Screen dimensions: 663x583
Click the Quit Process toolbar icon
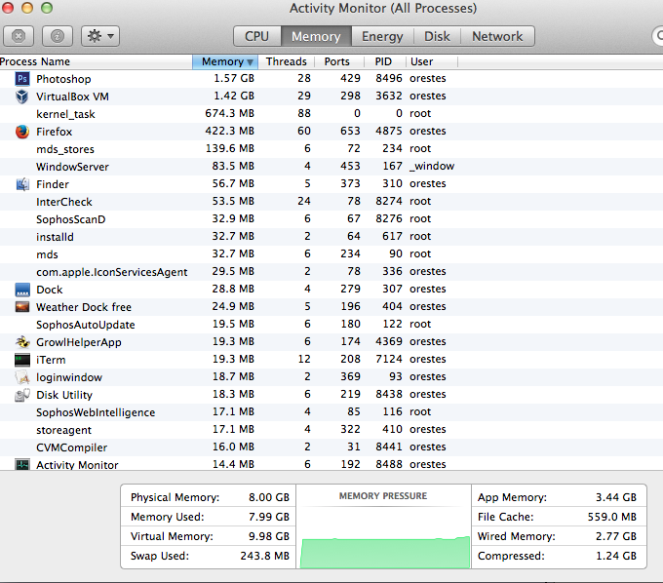tap(19, 36)
